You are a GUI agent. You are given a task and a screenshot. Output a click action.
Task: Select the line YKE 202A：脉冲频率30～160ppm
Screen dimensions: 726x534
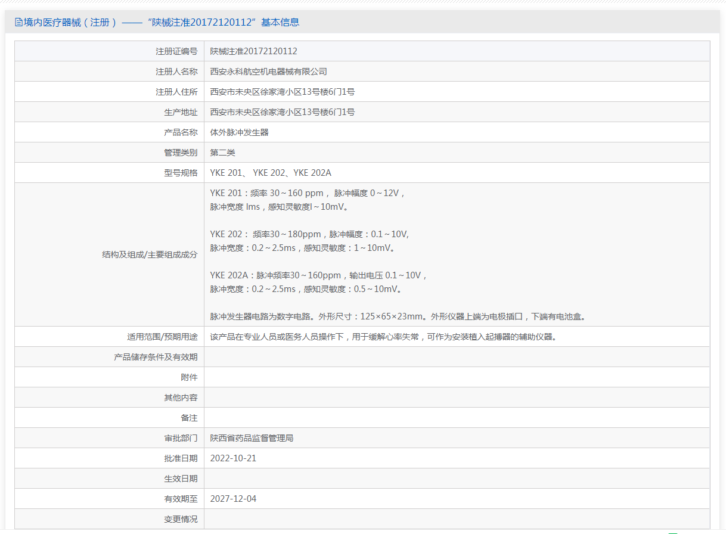click(x=319, y=275)
